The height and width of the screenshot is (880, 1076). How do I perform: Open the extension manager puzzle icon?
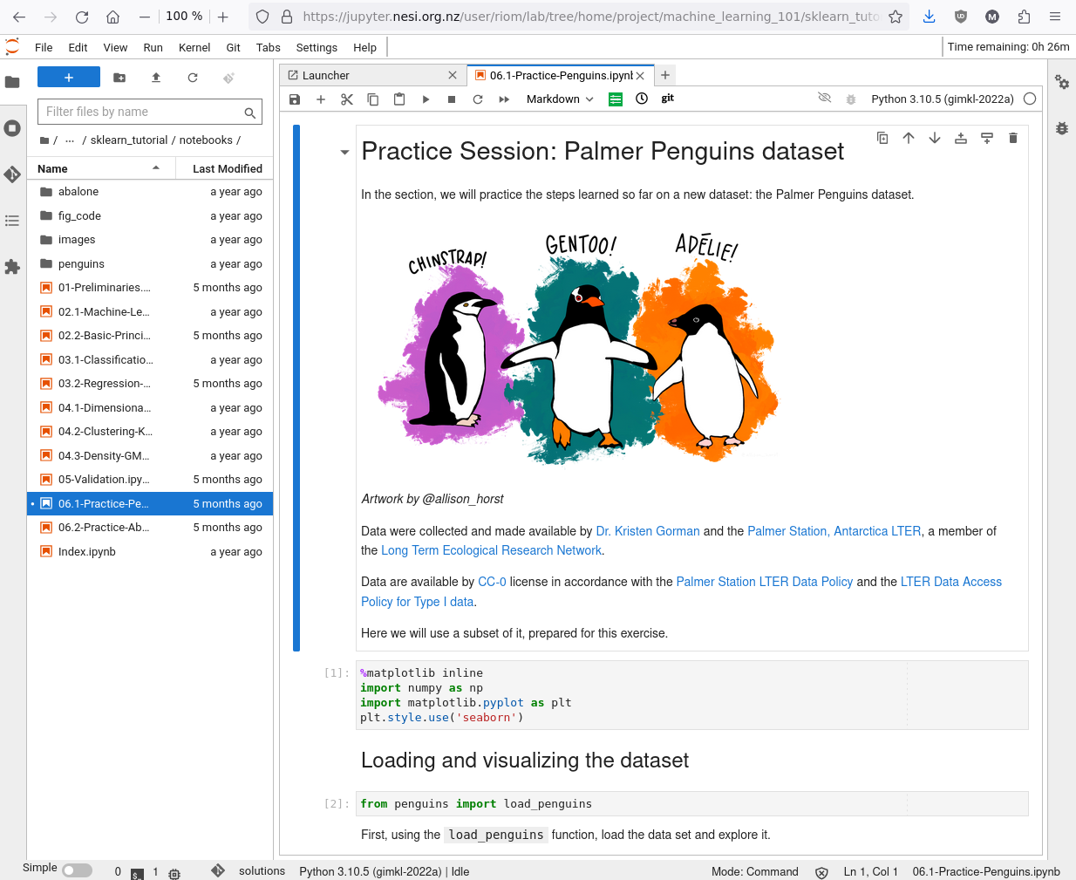12,266
